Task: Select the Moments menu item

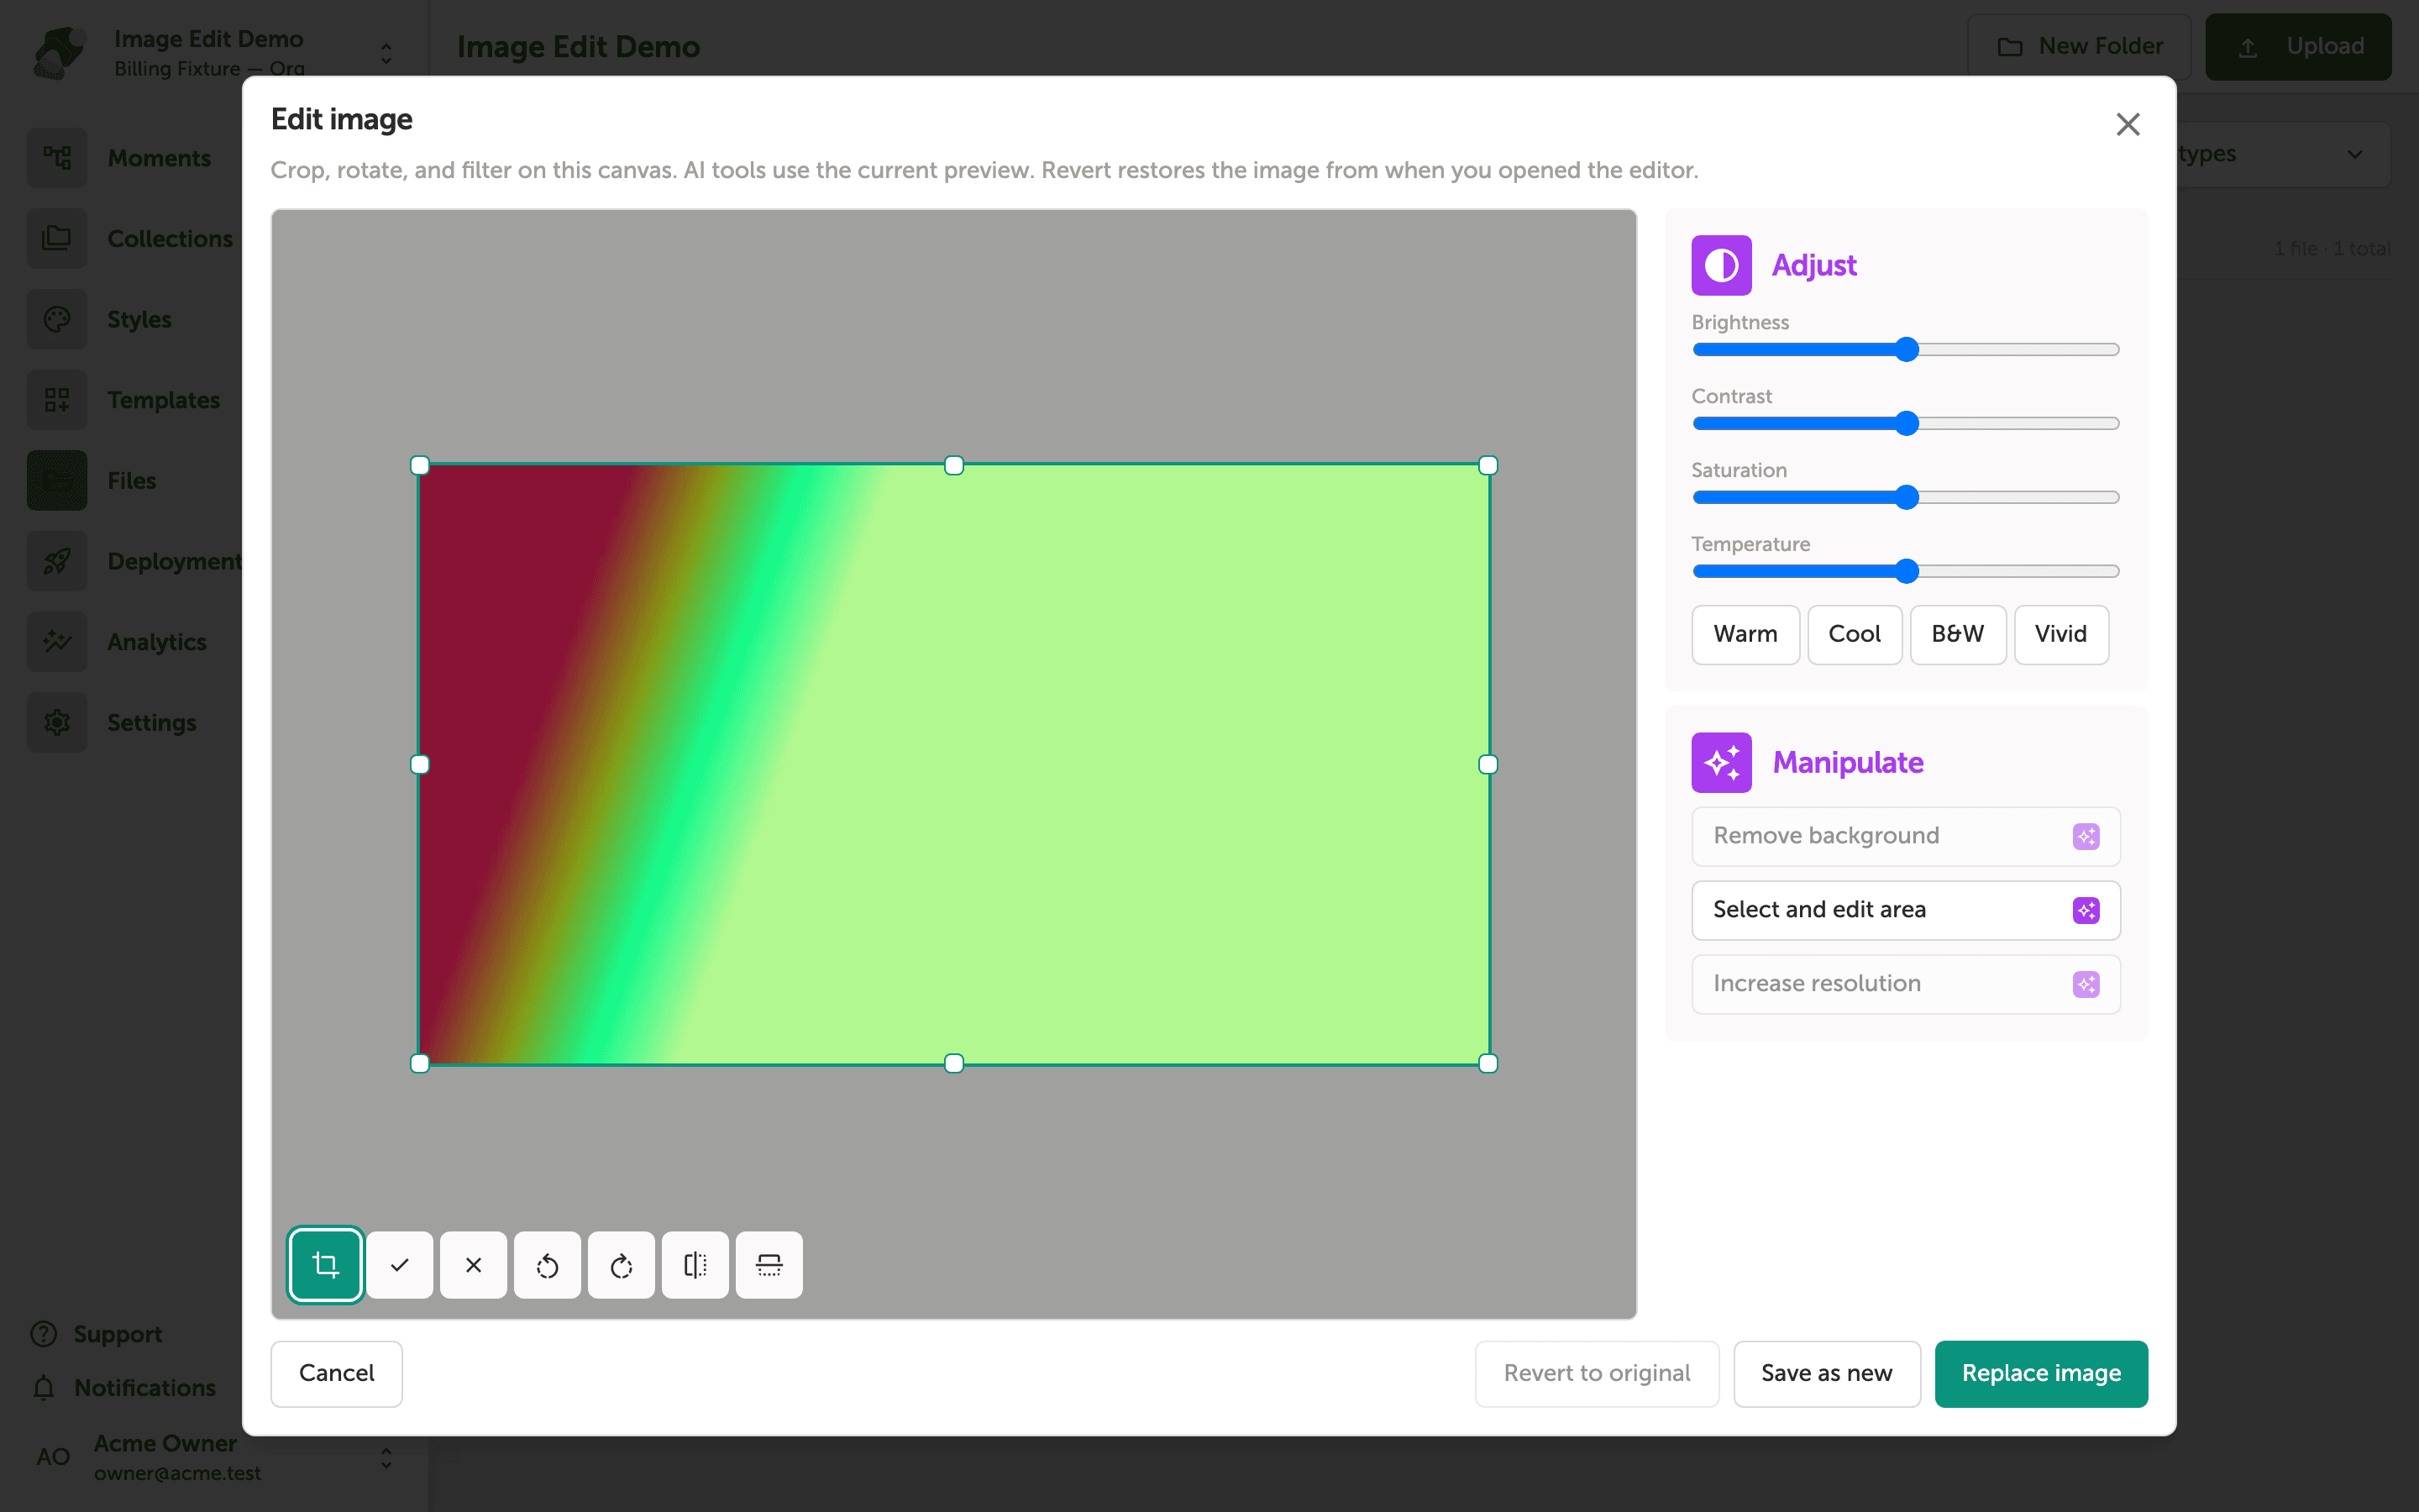Action: (x=159, y=158)
